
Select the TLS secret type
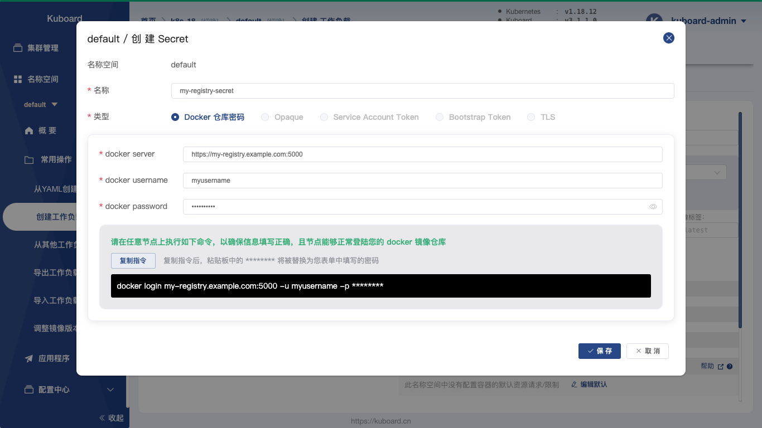pos(531,117)
